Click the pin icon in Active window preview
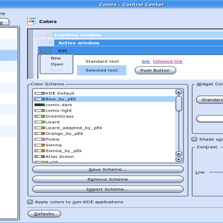The image size is (223, 223). coord(50,42)
